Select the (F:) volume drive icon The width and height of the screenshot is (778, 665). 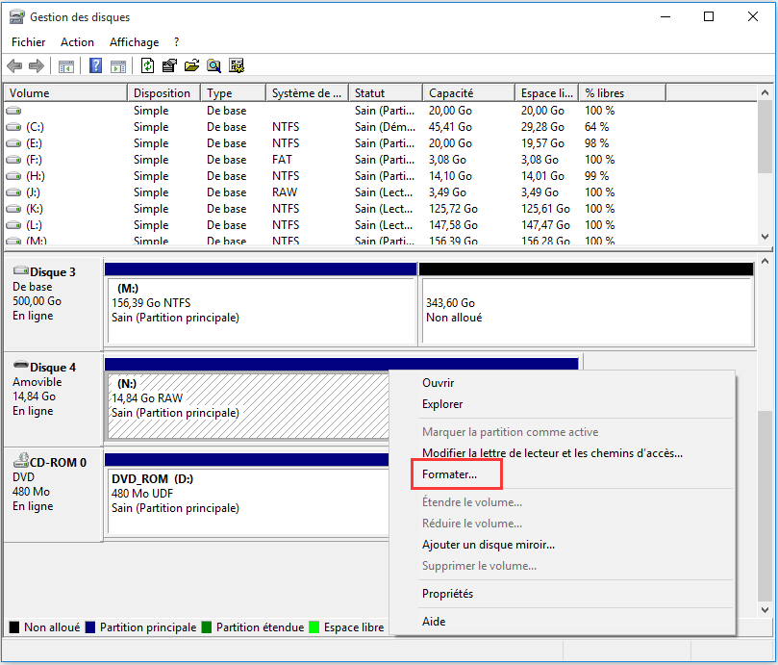[x=13, y=160]
